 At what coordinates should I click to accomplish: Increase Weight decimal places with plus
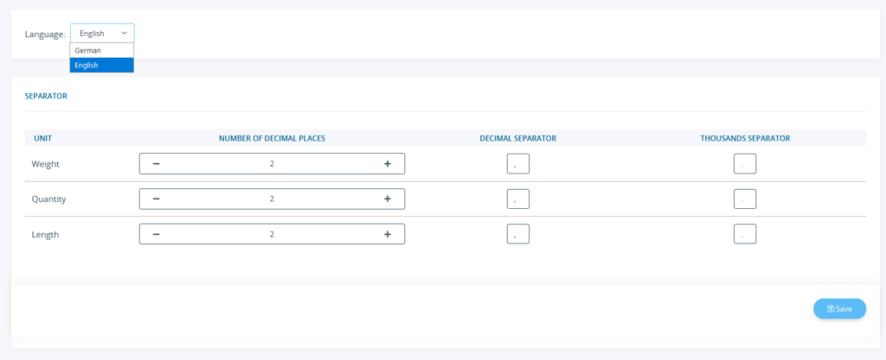point(388,164)
